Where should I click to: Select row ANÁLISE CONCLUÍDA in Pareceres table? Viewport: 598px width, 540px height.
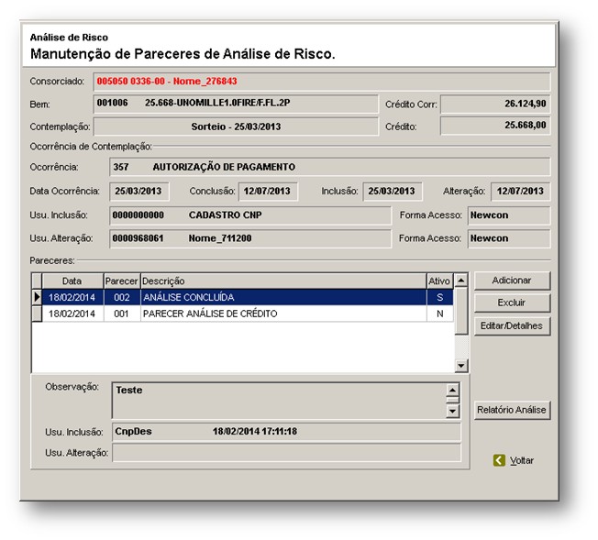tap(248, 297)
